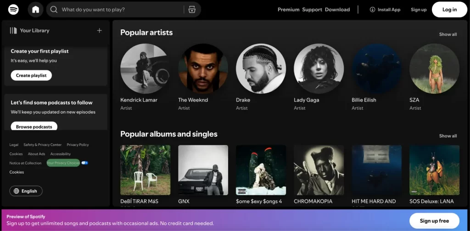
Task: Click the search magnifier icon
Action: (54, 10)
